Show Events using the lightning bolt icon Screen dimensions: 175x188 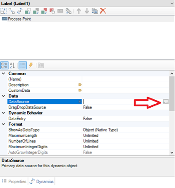pyautogui.click(x=31, y=65)
